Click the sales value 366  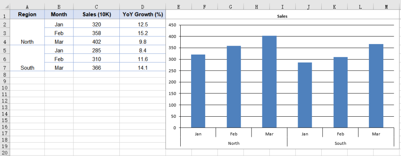(x=97, y=68)
